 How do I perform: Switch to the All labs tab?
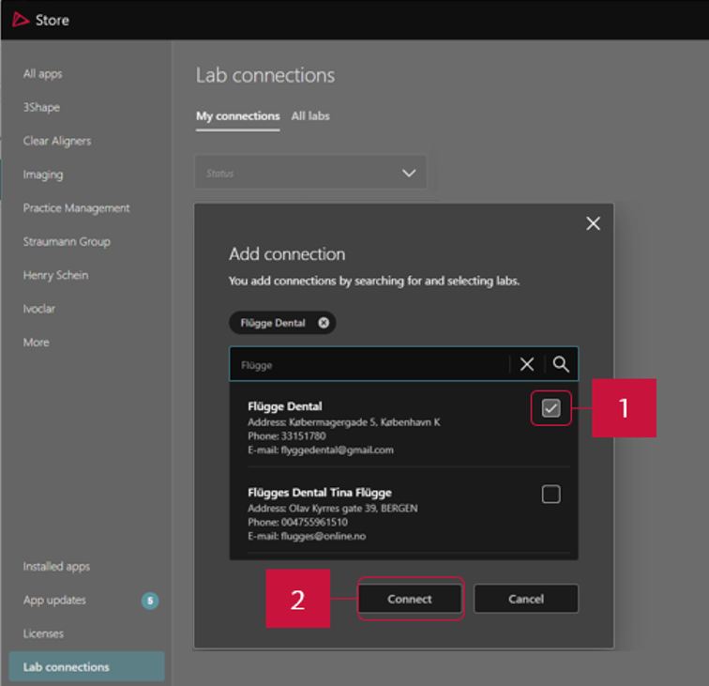tap(310, 116)
